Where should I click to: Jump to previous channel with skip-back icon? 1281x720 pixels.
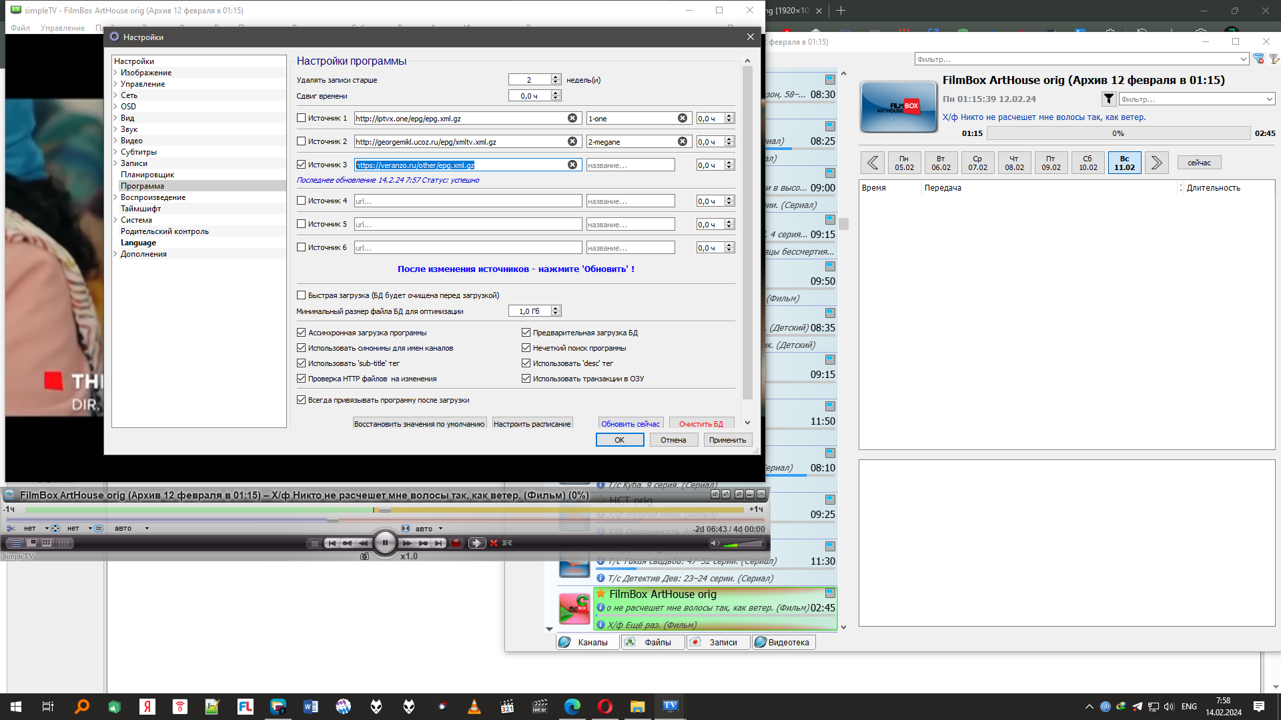tap(332, 543)
